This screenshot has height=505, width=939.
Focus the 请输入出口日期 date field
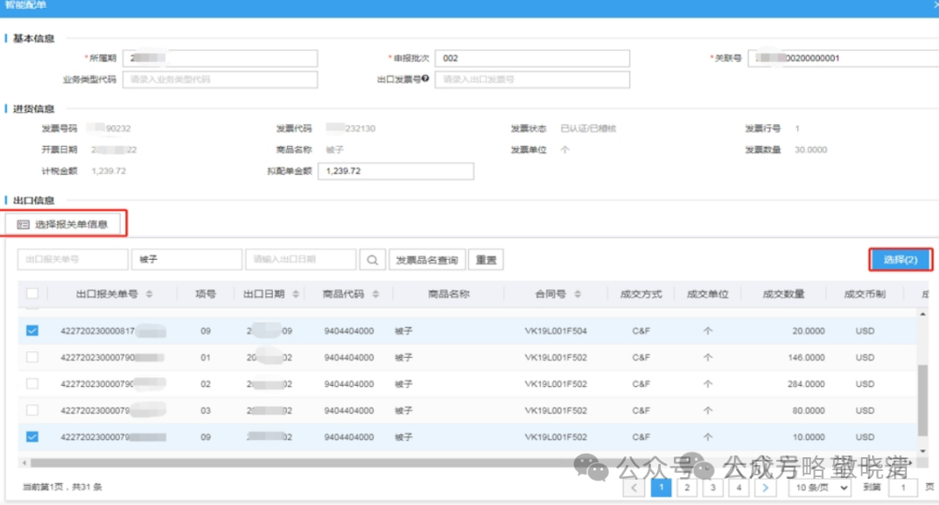click(x=301, y=260)
